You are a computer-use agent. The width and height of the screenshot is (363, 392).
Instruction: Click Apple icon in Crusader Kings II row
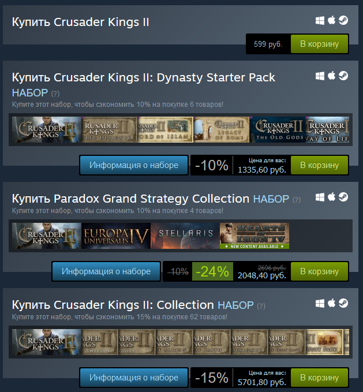click(331, 20)
